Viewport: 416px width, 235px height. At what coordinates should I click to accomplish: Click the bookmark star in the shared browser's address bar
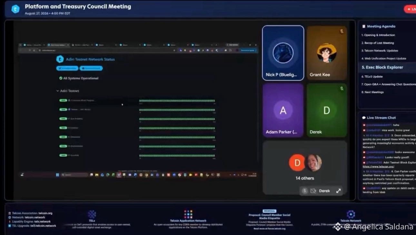coord(174,50)
